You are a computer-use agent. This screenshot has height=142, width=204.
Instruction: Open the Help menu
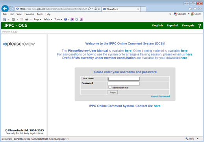48,14
